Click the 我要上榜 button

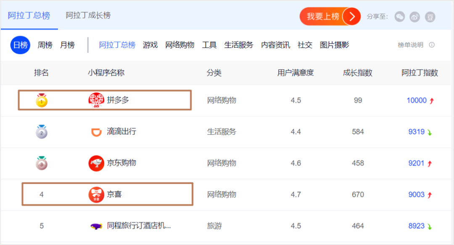coord(330,16)
